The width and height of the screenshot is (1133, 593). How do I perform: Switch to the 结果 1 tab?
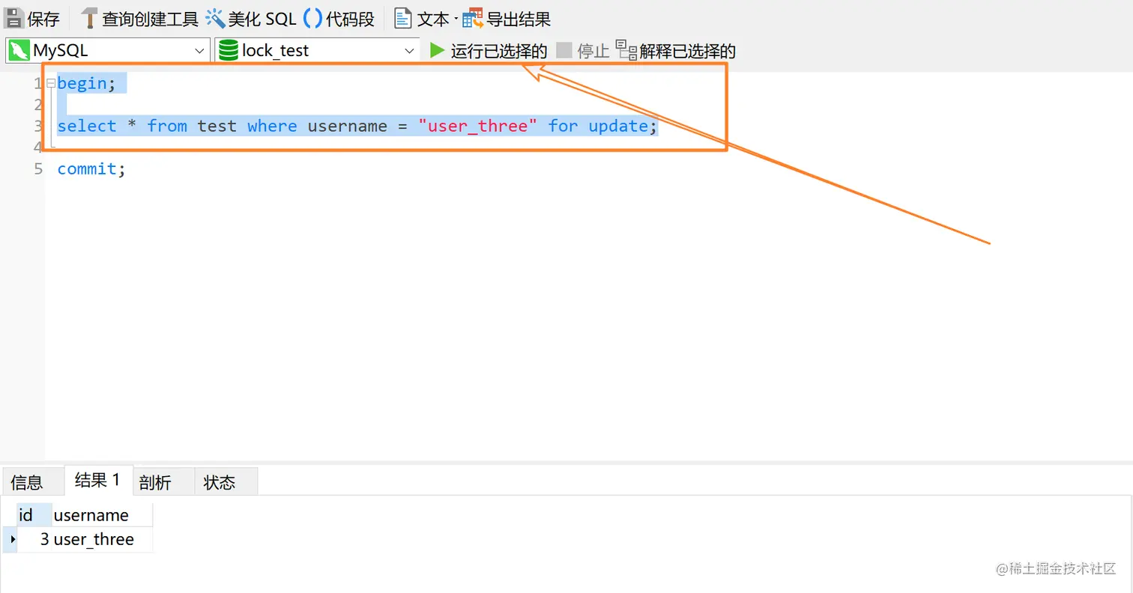click(98, 481)
